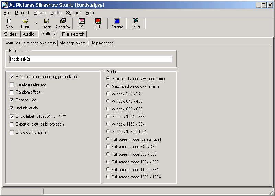Open the System menu
275x196 pixels.
[x=73, y=13]
